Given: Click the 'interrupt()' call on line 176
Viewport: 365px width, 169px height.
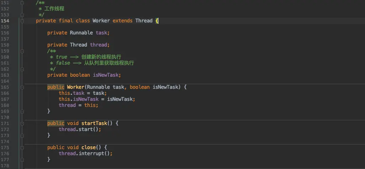Looking at the screenshot, I should [x=94, y=153].
